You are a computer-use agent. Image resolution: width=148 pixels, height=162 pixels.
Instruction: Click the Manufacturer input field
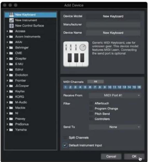(113, 25)
